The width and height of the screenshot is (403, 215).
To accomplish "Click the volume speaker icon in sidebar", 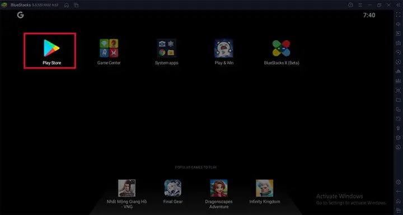I will (398, 24).
